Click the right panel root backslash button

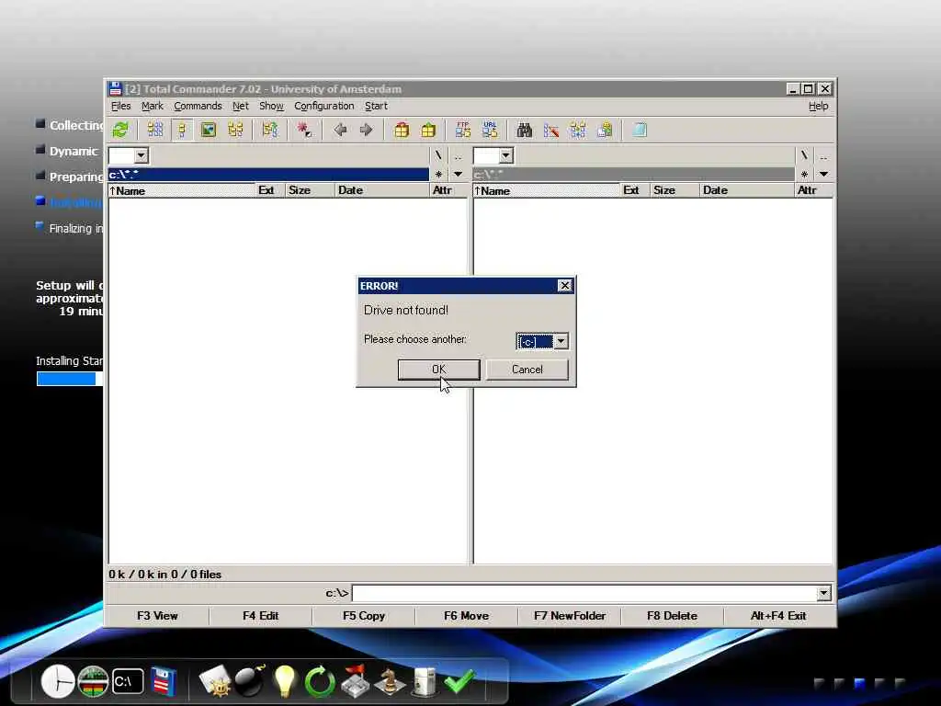[x=804, y=156]
